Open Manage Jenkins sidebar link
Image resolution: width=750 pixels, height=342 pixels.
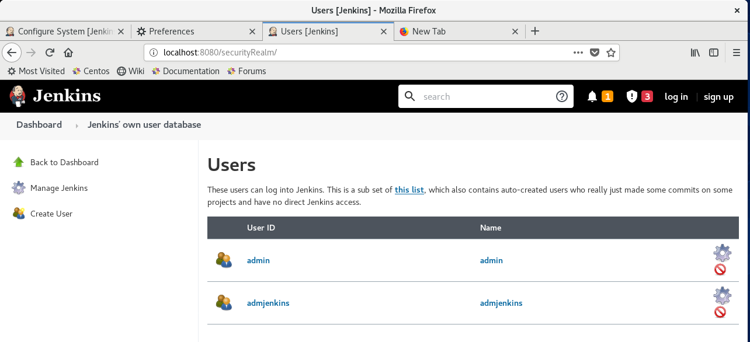[x=59, y=188]
